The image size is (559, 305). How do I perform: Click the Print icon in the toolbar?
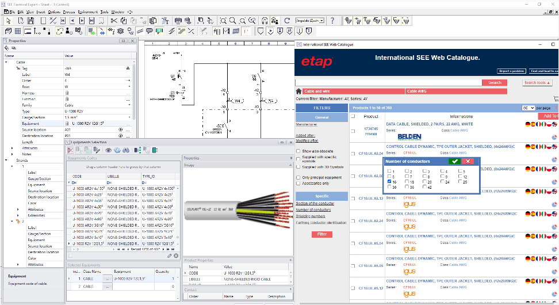click(x=178, y=21)
